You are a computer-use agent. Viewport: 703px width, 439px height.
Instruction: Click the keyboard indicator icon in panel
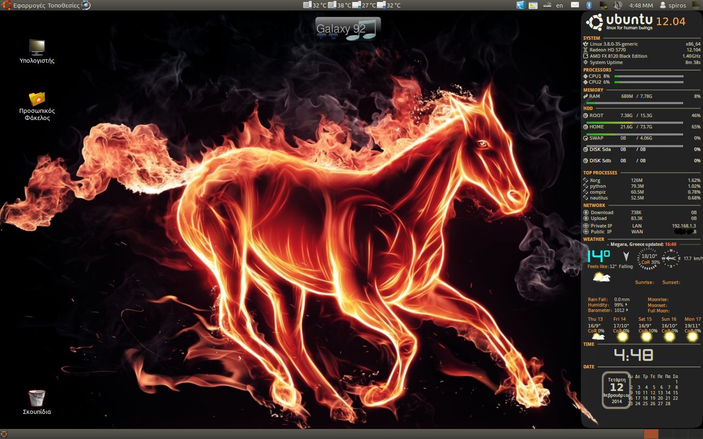(547, 5)
